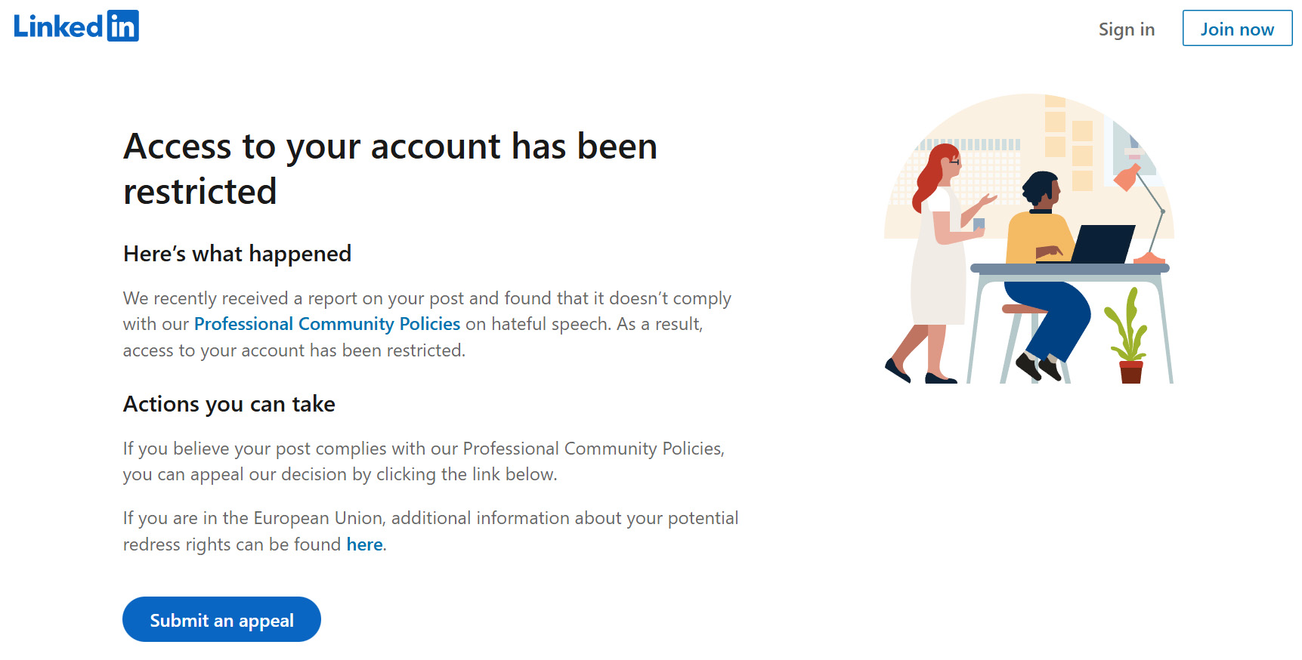The image size is (1302, 660).
Task: Click the paragraph starting "If you believe your post"
Action: point(423,461)
